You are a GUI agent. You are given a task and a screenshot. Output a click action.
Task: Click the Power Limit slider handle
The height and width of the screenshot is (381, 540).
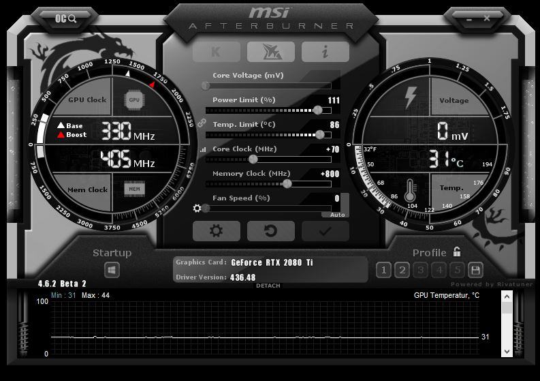pos(318,110)
